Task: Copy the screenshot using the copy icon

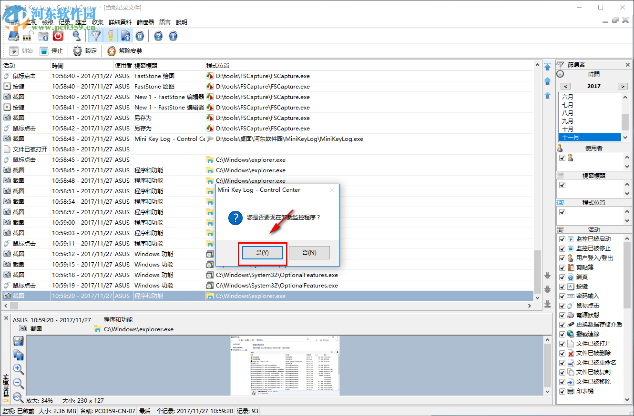Action: 19,355
